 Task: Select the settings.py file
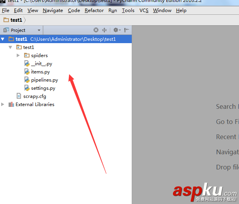43,88
